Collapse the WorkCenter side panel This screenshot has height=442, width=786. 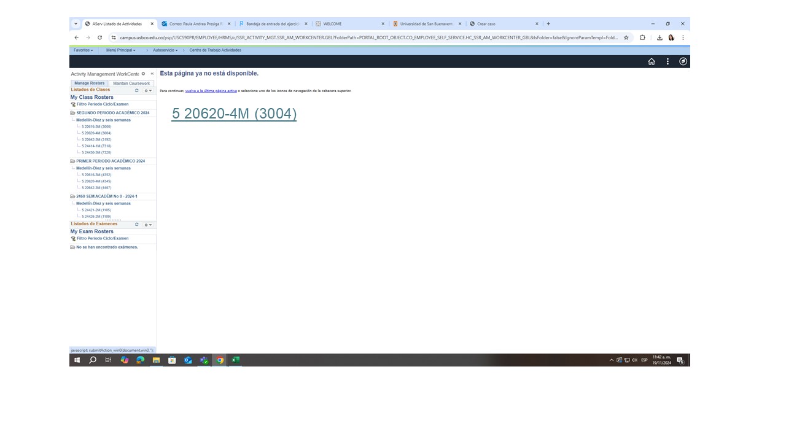point(152,74)
